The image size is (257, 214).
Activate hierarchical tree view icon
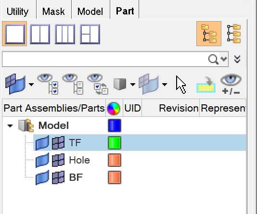(x=209, y=34)
